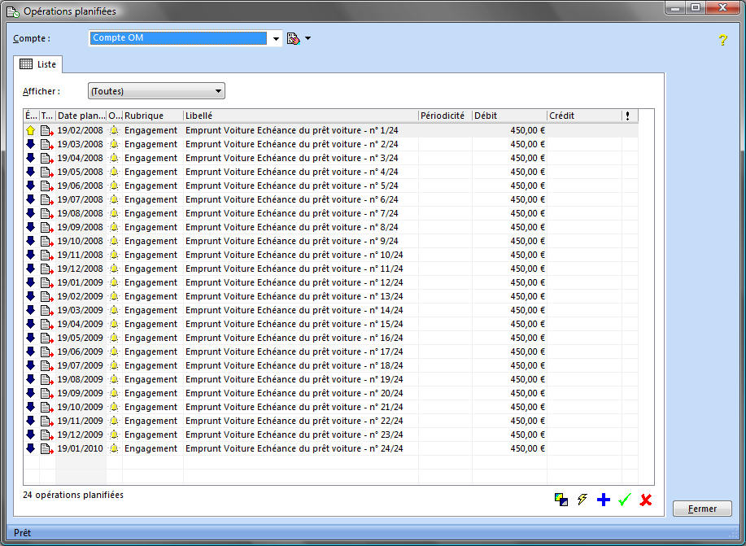
Task: Click the document icon on the 19/01/2010 row
Action: coord(47,448)
